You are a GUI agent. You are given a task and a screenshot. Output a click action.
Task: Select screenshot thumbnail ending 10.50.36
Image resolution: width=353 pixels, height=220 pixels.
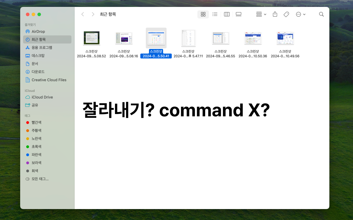(253, 38)
